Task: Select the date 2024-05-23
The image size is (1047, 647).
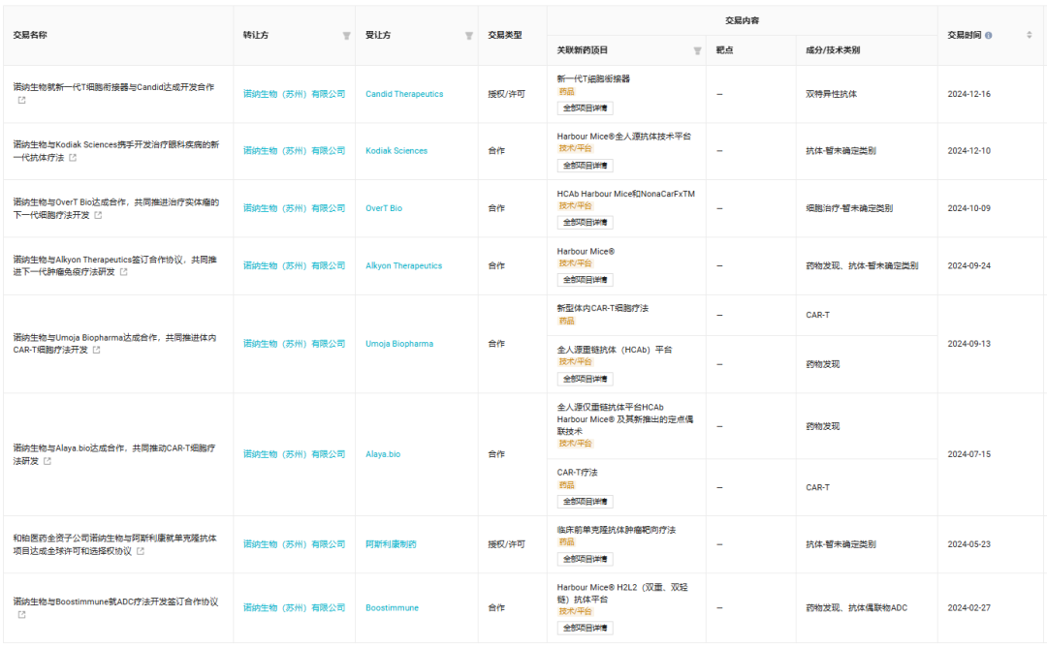Action: pos(968,544)
